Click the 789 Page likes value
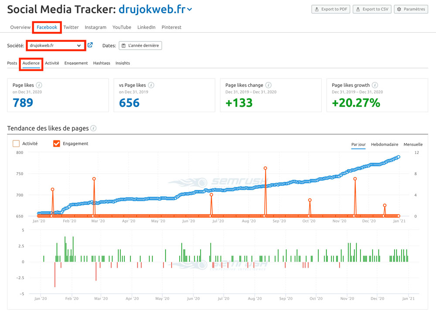 (23, 103)
